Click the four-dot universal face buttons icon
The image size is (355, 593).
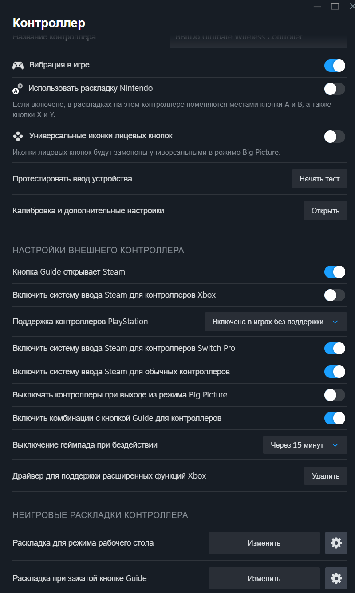pos(18,136)
